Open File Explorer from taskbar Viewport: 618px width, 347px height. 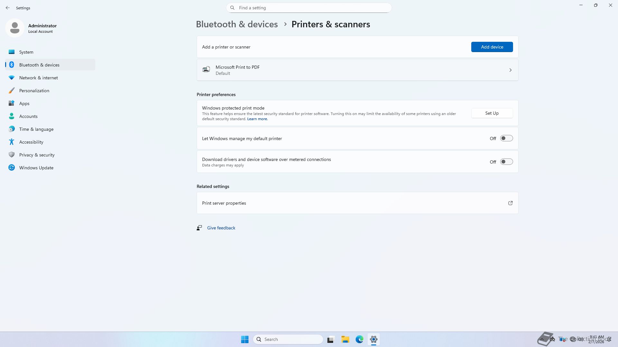pos(345,339)
